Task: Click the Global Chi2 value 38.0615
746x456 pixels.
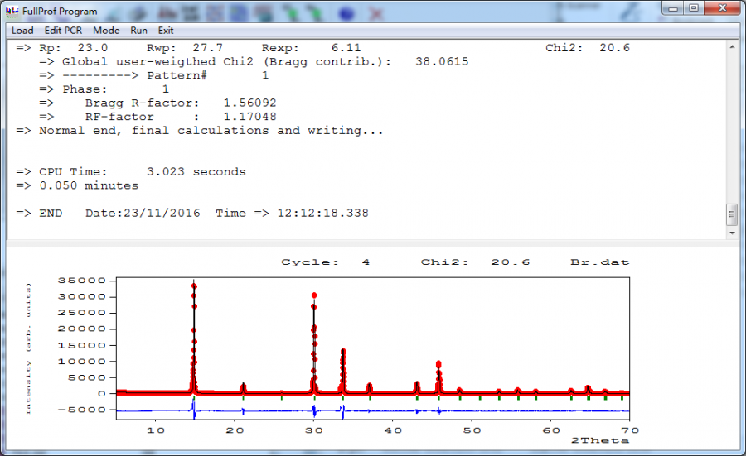Action: coord(442,62)
